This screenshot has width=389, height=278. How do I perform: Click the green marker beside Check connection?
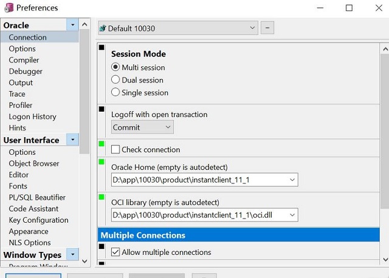[x=102, y=144]
